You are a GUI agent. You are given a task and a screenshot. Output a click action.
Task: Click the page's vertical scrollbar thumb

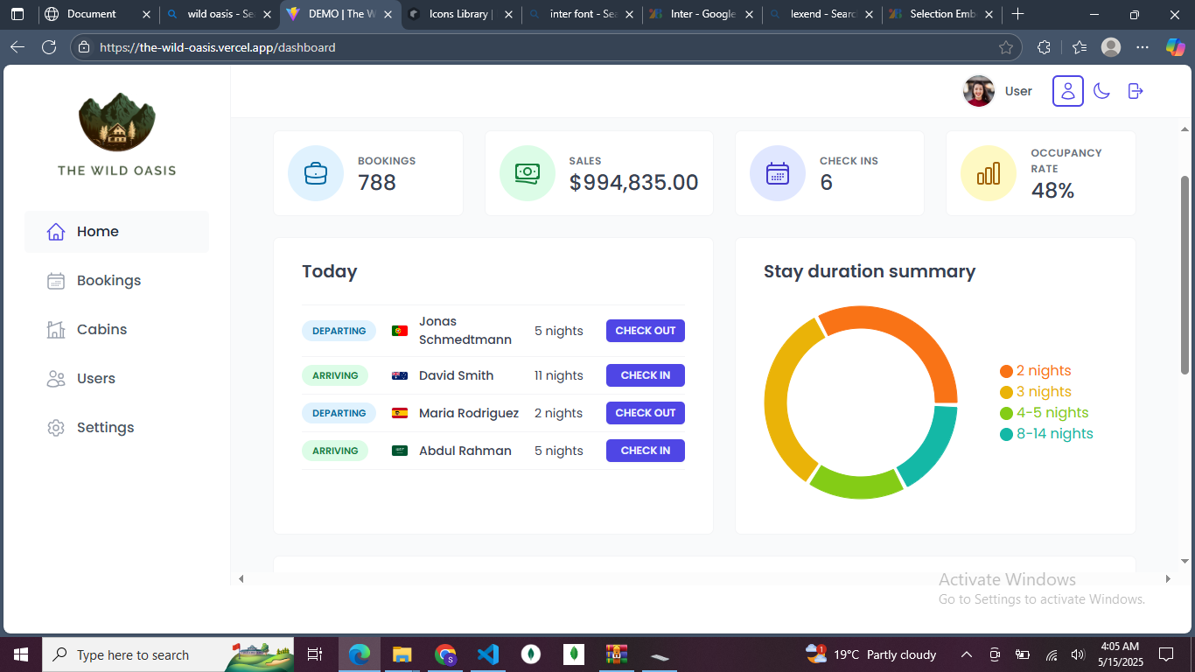click(1185, 275)
